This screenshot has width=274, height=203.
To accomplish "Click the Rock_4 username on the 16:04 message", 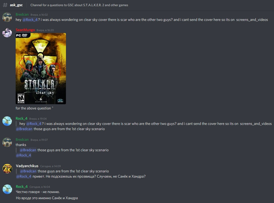I will (22, 186).
